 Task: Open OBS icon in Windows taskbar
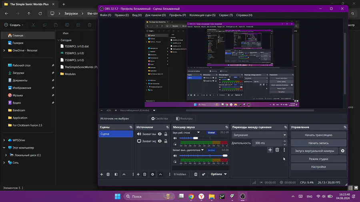(x=242, y=196)
